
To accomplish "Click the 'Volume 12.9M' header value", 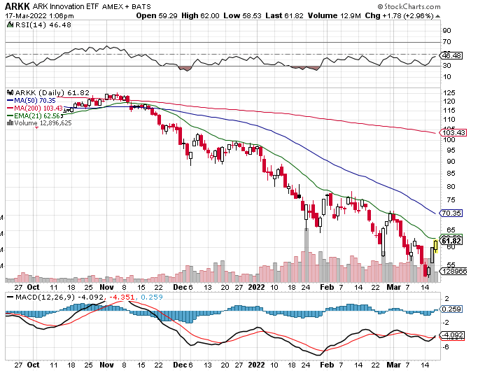I will (335, 16).
